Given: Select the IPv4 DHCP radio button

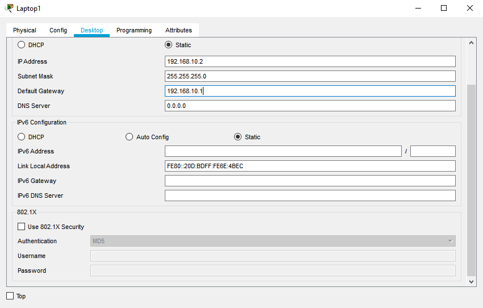Looking at the screenshot, I should (x=21, y=45).
